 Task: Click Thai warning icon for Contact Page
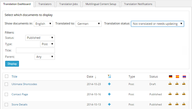(184, 94)
